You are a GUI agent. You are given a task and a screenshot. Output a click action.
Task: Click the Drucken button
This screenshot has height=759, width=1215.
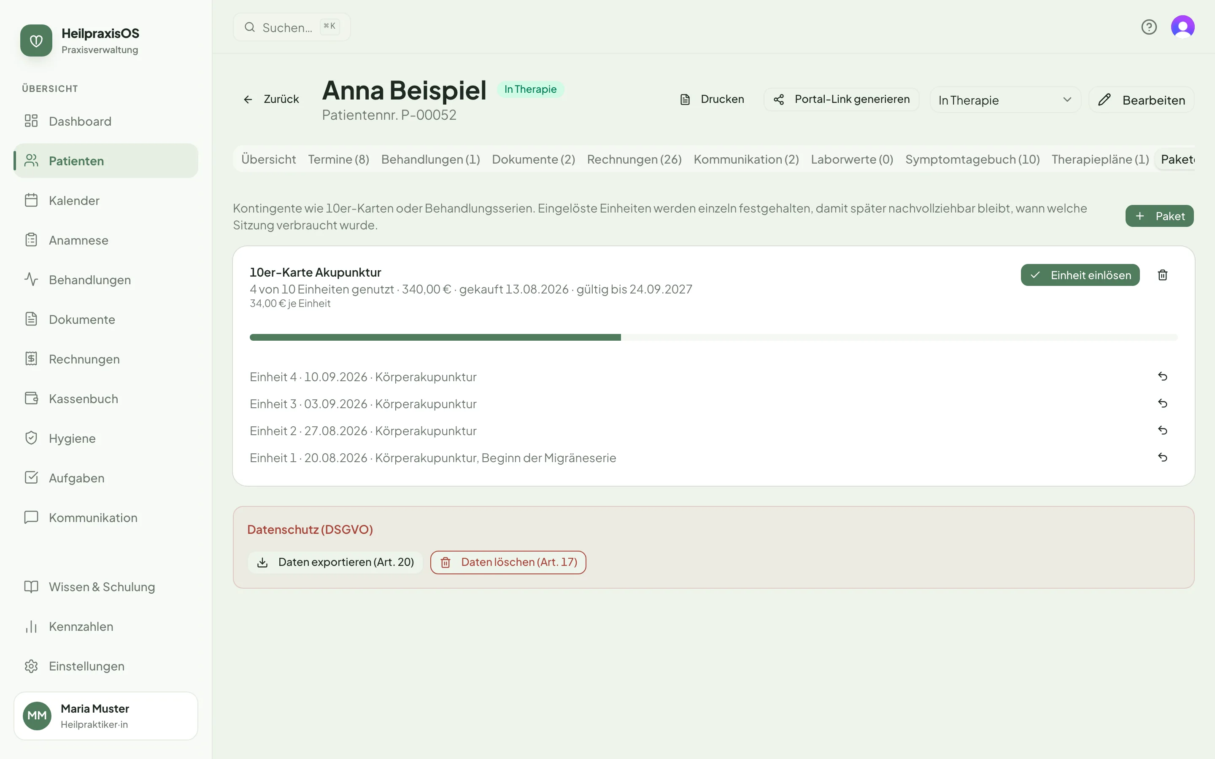(x=712, y=100)
